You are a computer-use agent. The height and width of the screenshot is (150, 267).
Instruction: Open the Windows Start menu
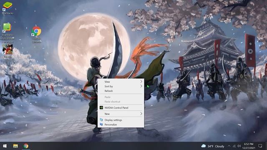(x=5, y=146)
